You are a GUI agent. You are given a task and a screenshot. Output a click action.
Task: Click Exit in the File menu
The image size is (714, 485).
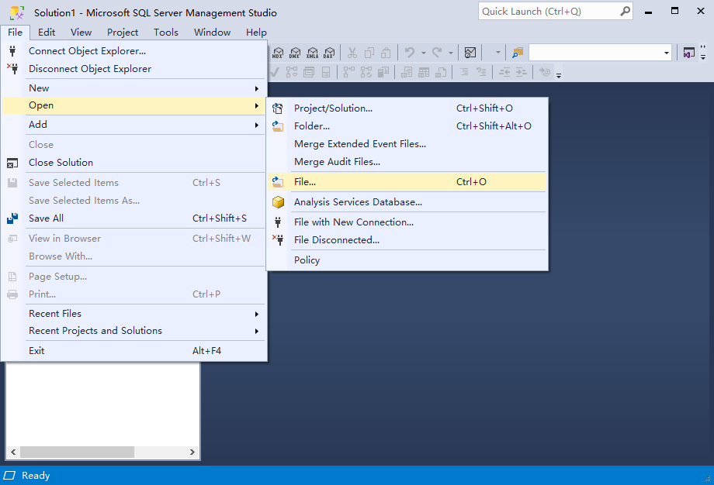(36, 351)
